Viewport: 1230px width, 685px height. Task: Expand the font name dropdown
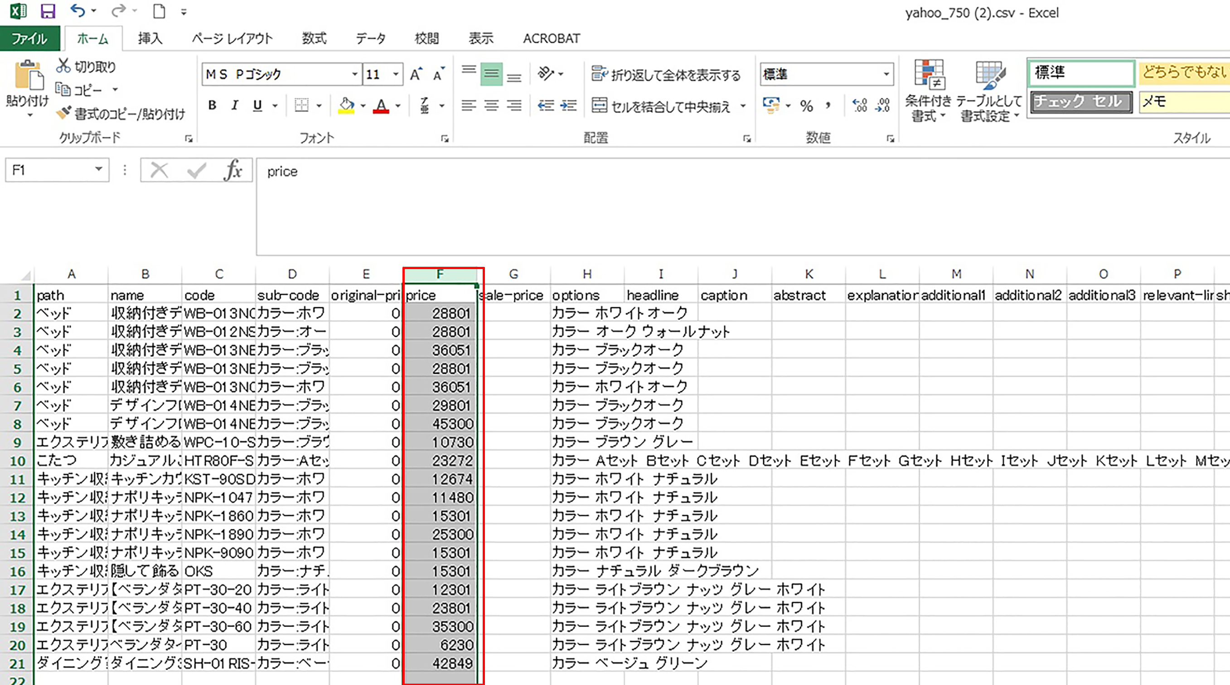tap(355, 74)
